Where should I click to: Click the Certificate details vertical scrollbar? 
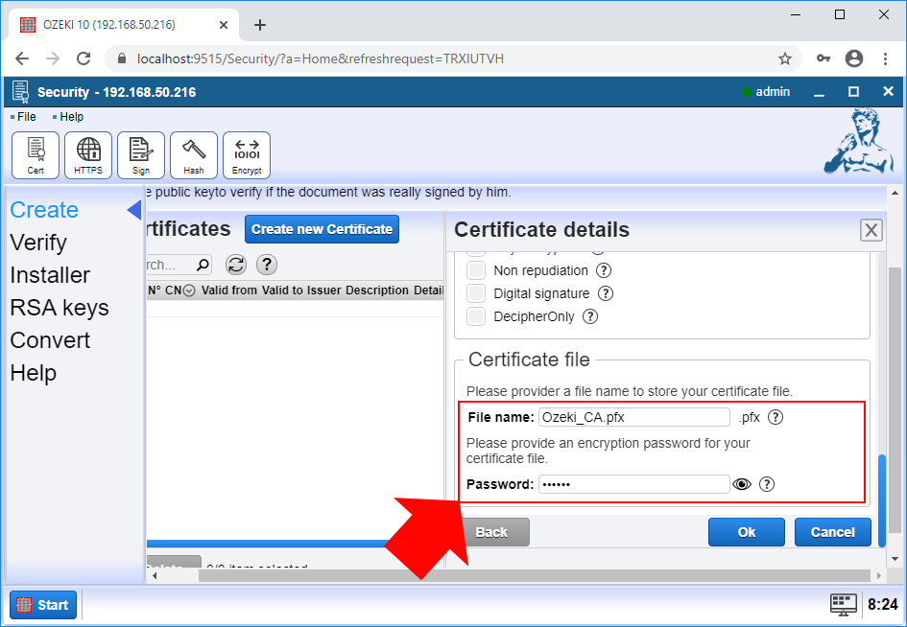(x=881, y=500)
